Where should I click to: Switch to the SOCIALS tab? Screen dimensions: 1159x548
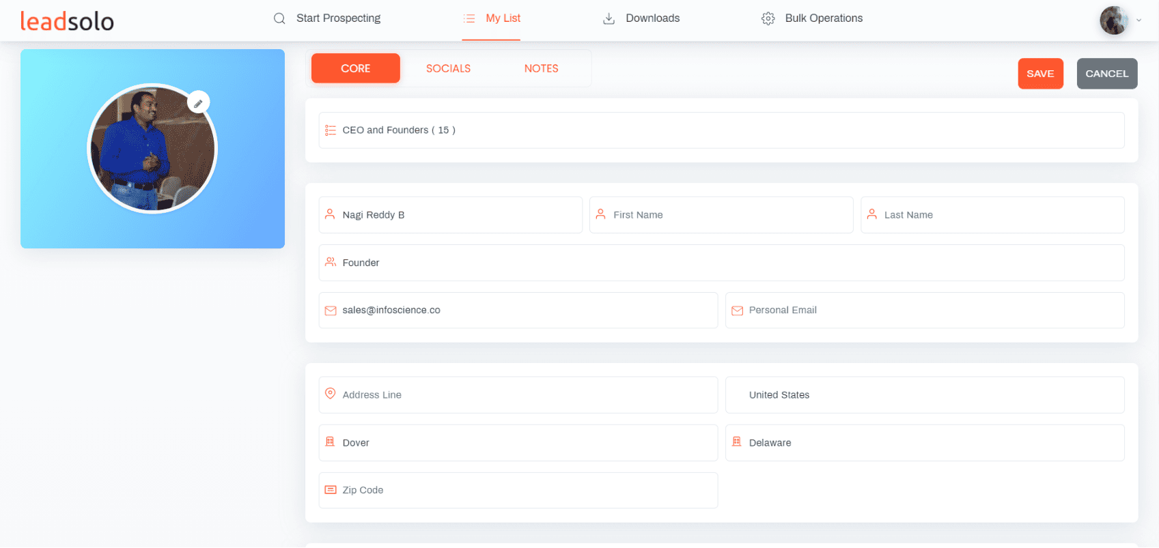tap(448, 68)
